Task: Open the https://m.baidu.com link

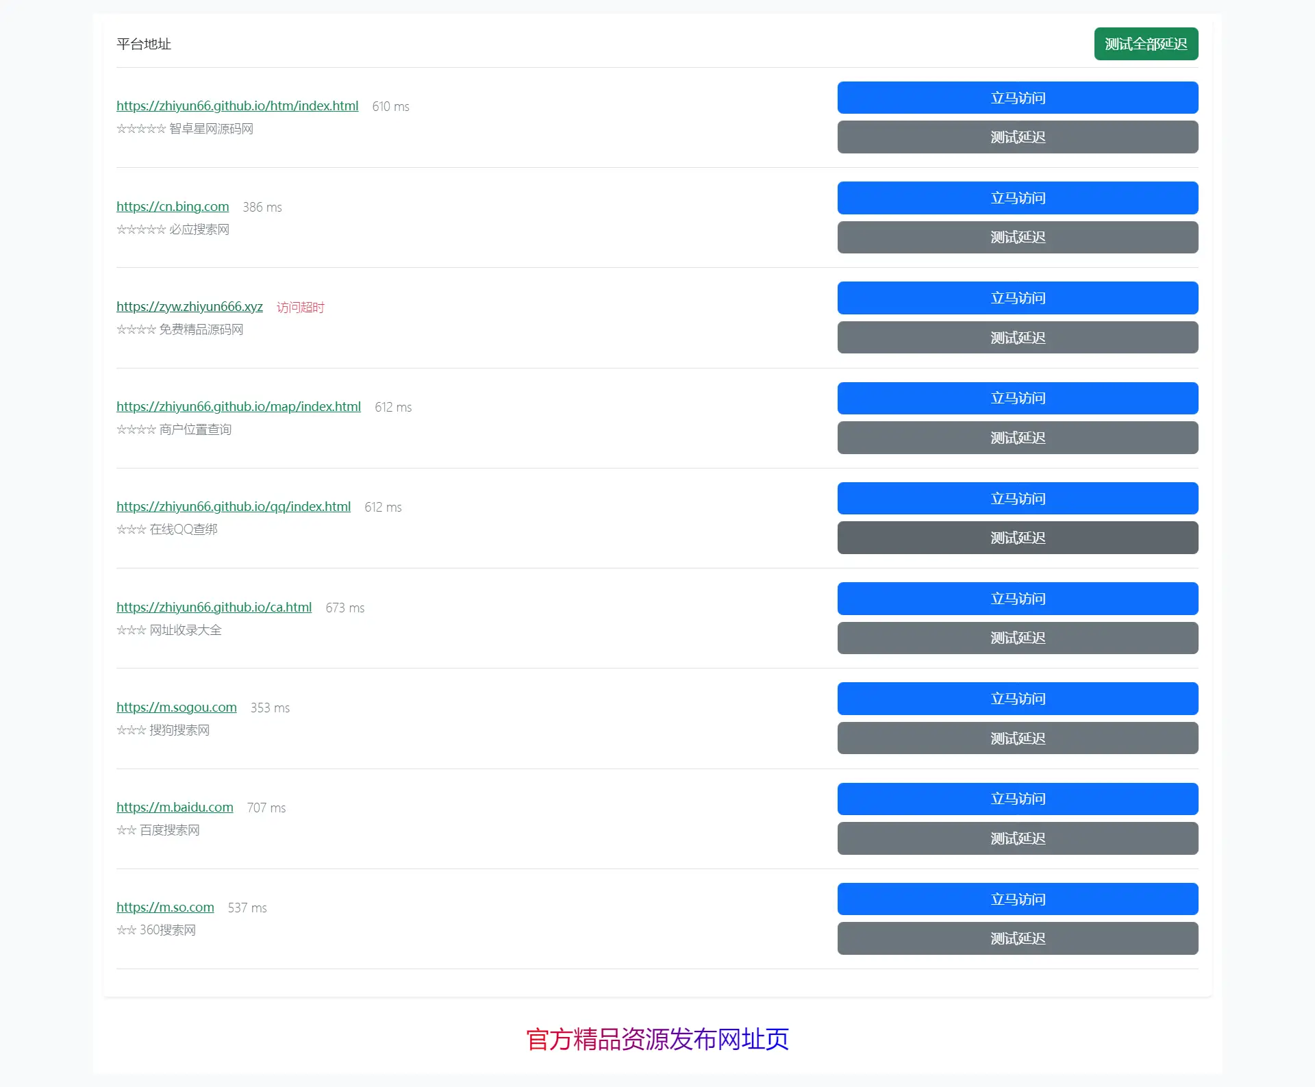Action: click(x=175, y=807)
